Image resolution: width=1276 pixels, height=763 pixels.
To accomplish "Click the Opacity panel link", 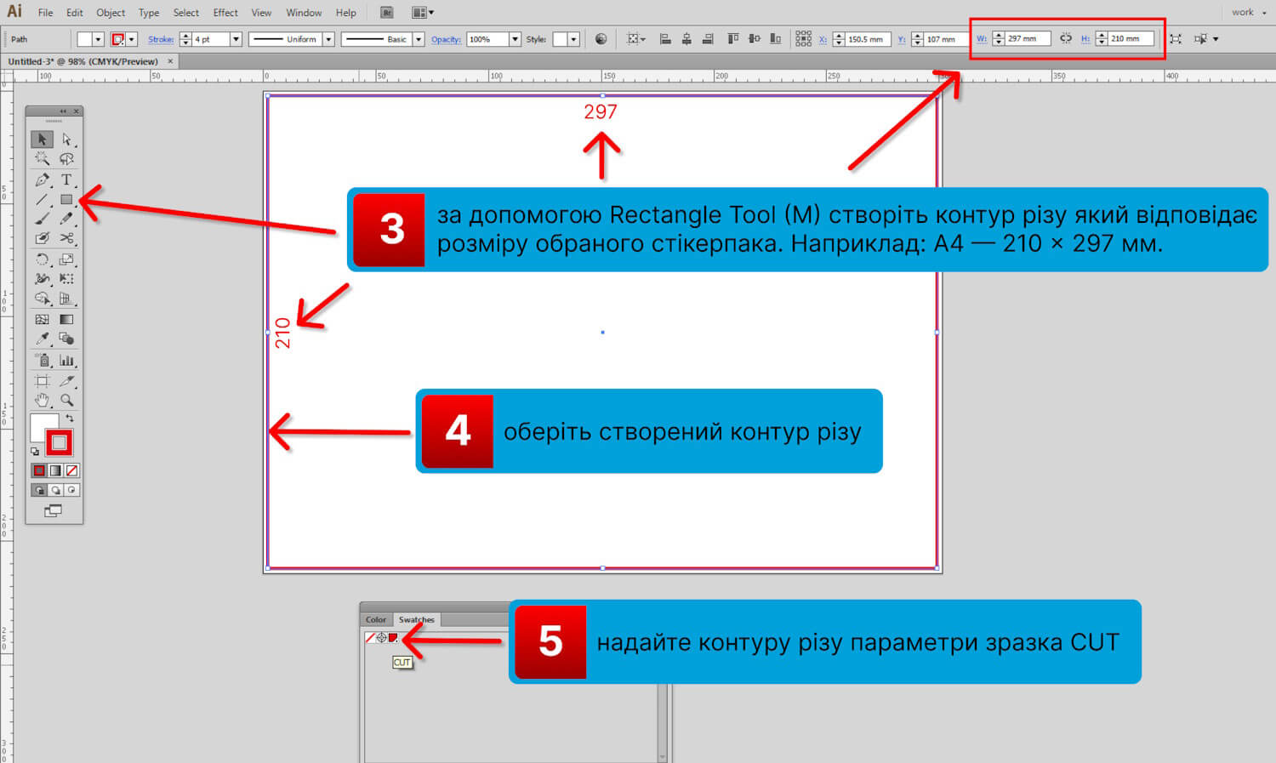I will 446,39.
